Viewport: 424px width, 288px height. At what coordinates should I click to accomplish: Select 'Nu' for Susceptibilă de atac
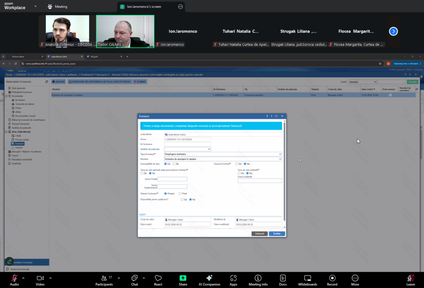173,164
